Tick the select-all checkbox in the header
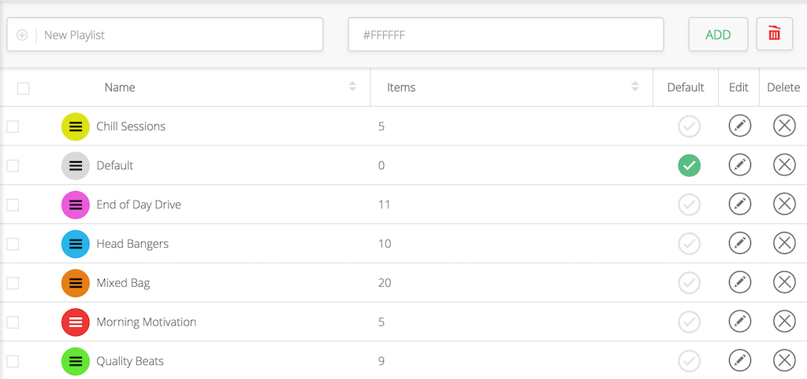This screenshot has height=379, width=807. pos(23,88)
